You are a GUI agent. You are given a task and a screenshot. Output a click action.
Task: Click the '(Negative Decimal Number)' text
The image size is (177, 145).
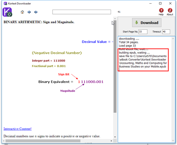click(x=57, y=53)
